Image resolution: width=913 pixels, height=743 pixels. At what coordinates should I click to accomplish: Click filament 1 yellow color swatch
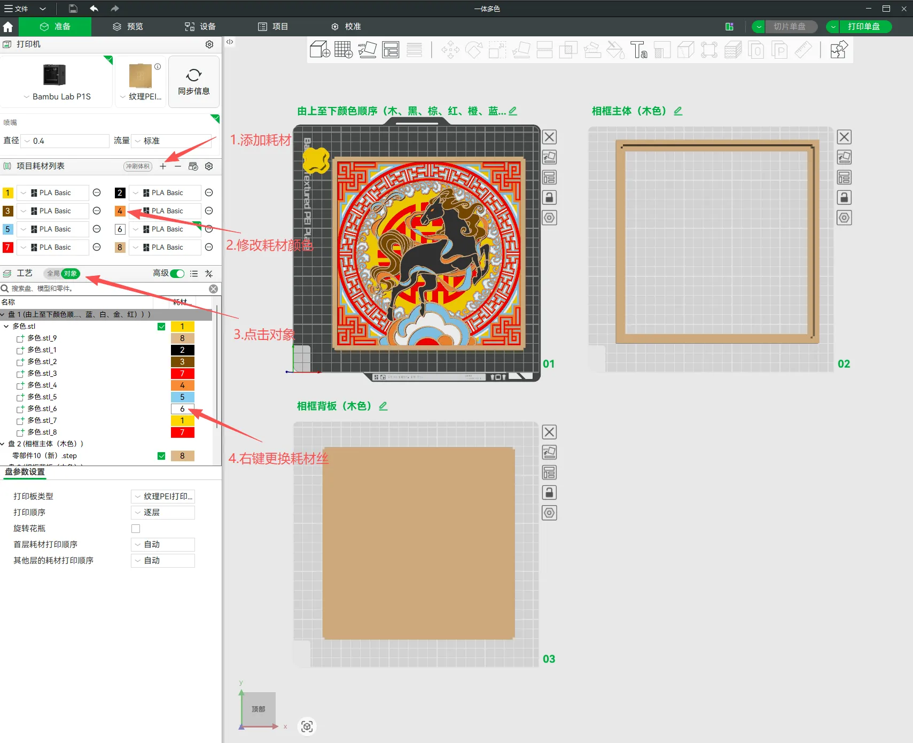(x=7, y=193)
